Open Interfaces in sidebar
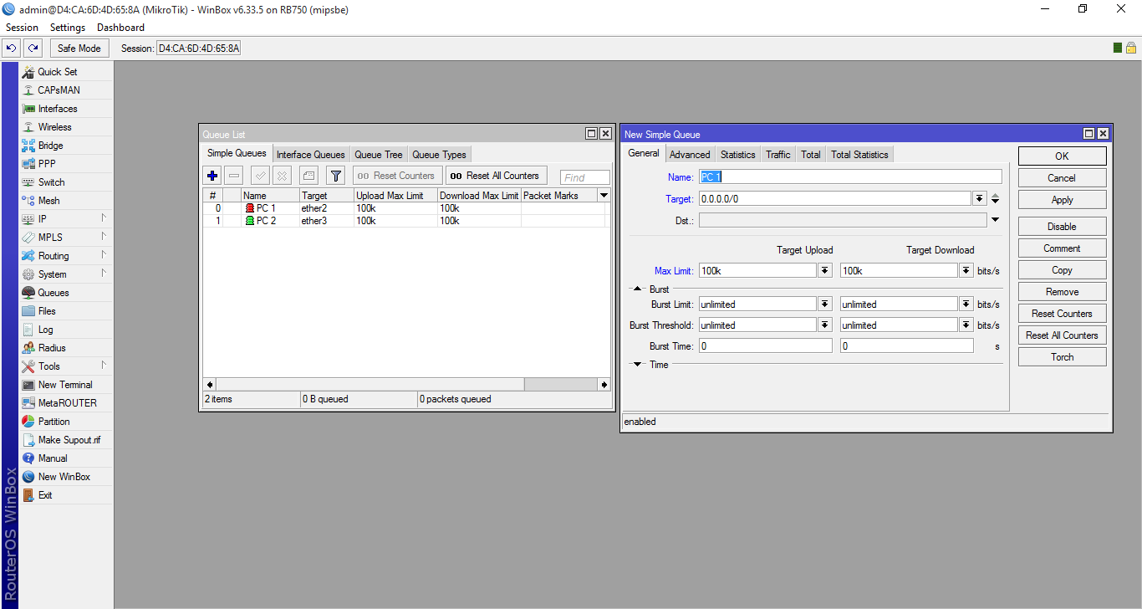This screenshot has height=609, width=1142. tap(58, 109)
